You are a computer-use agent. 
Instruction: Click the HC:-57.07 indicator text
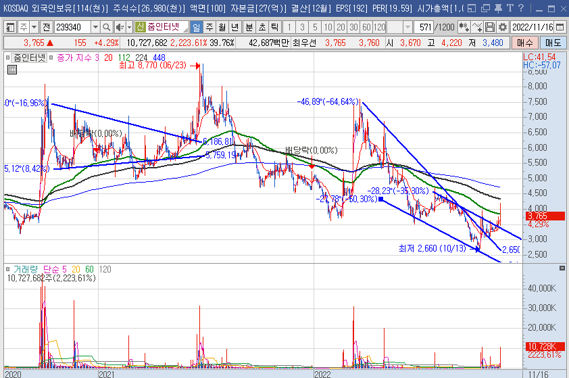(541, 66)
